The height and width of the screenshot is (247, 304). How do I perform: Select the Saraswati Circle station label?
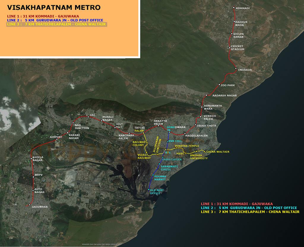click(169, 168)
